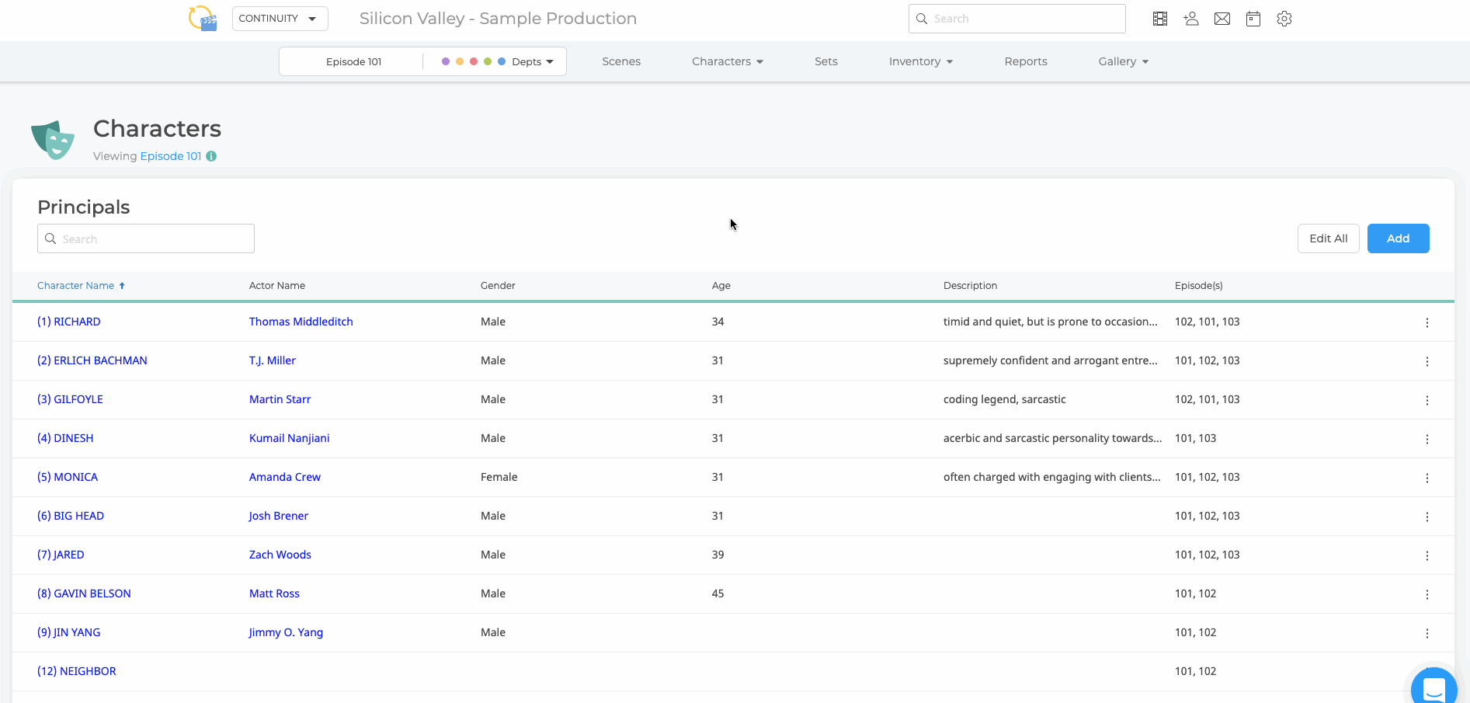Screen dimensions: 1470x703
Task: Open Josh Brener actor link
Action: (x=279, y=516)
